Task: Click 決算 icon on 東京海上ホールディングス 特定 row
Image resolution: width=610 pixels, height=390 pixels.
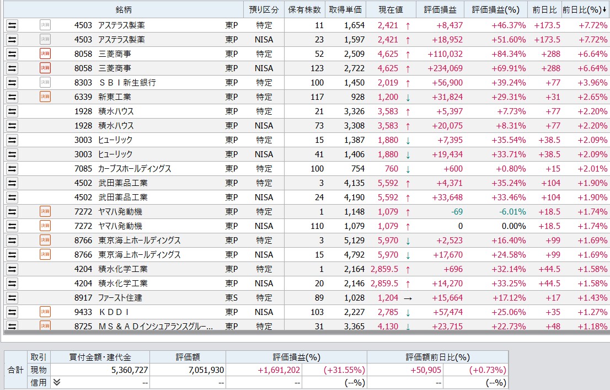Action: [x=45, y=240]
